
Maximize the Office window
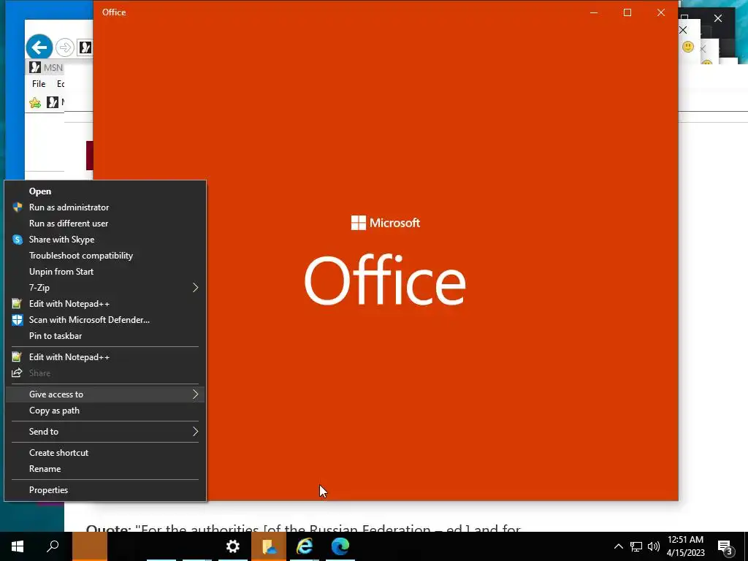(627, 12)
